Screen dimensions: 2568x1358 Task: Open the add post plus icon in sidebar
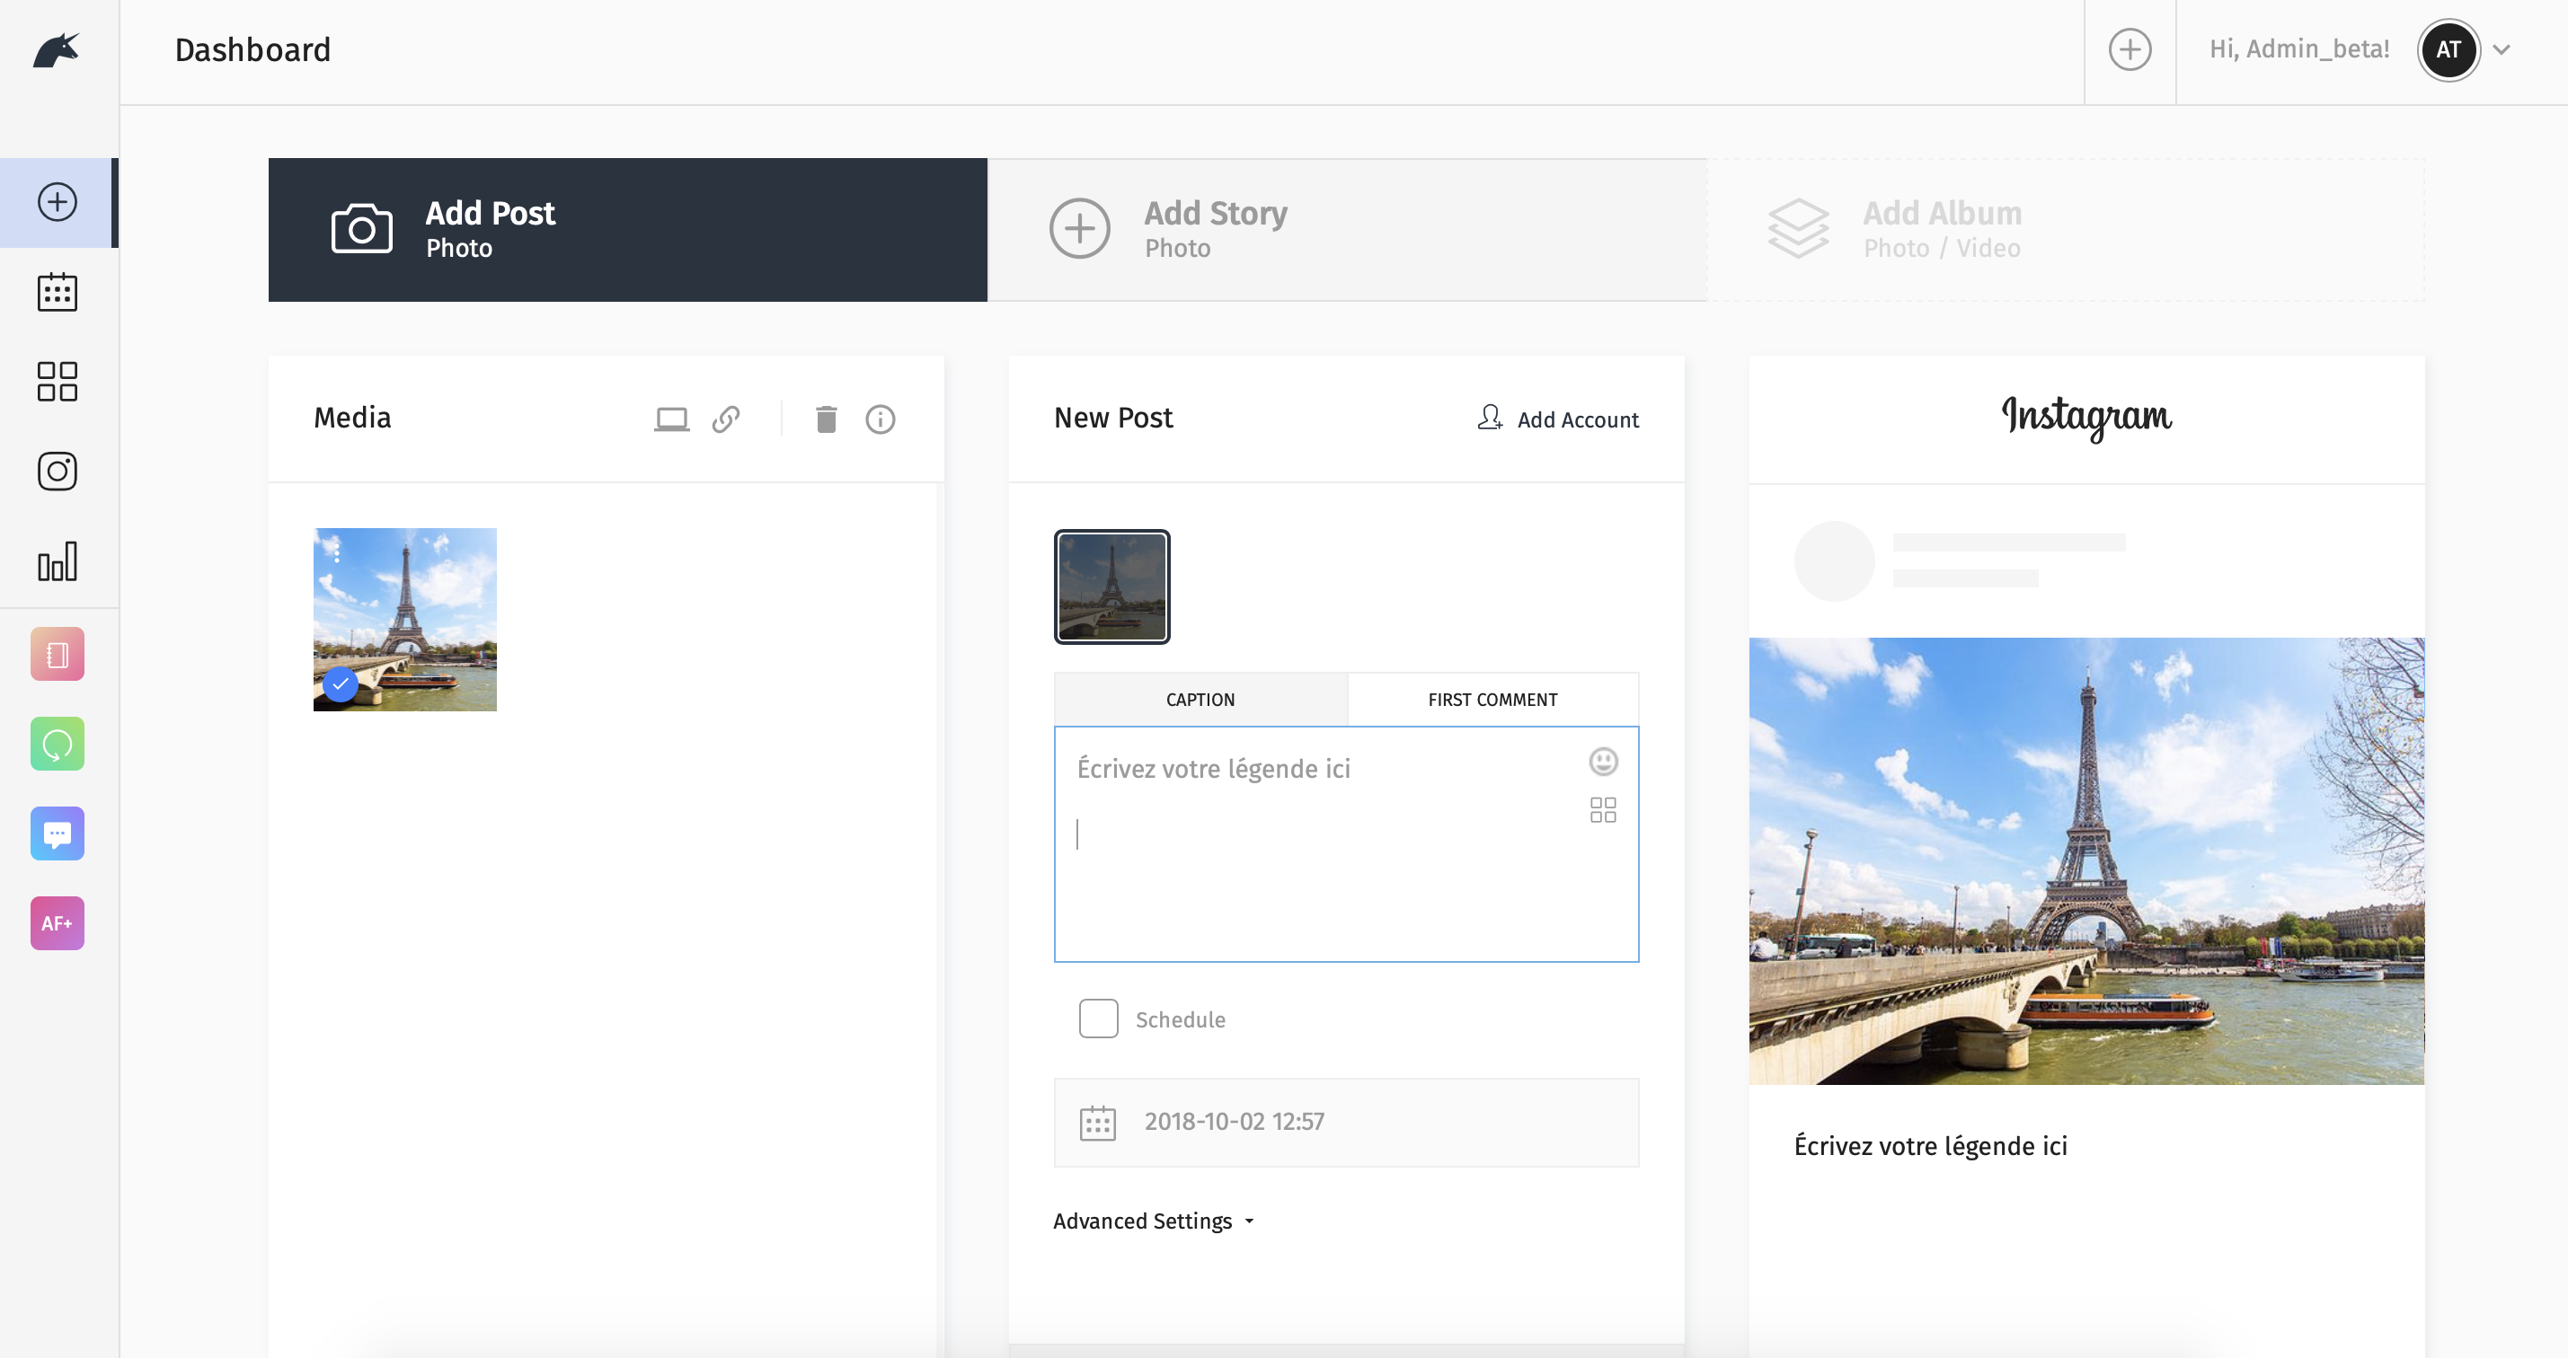pos(58,202)
